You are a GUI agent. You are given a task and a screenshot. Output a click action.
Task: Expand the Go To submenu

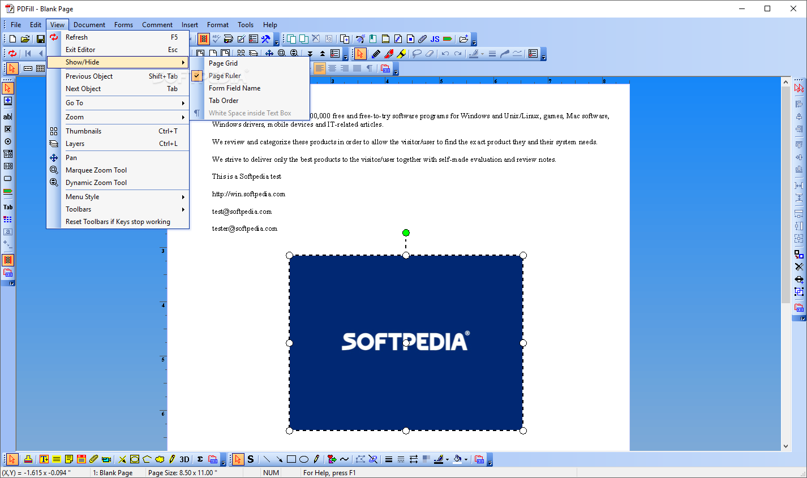tap(118, 103)
